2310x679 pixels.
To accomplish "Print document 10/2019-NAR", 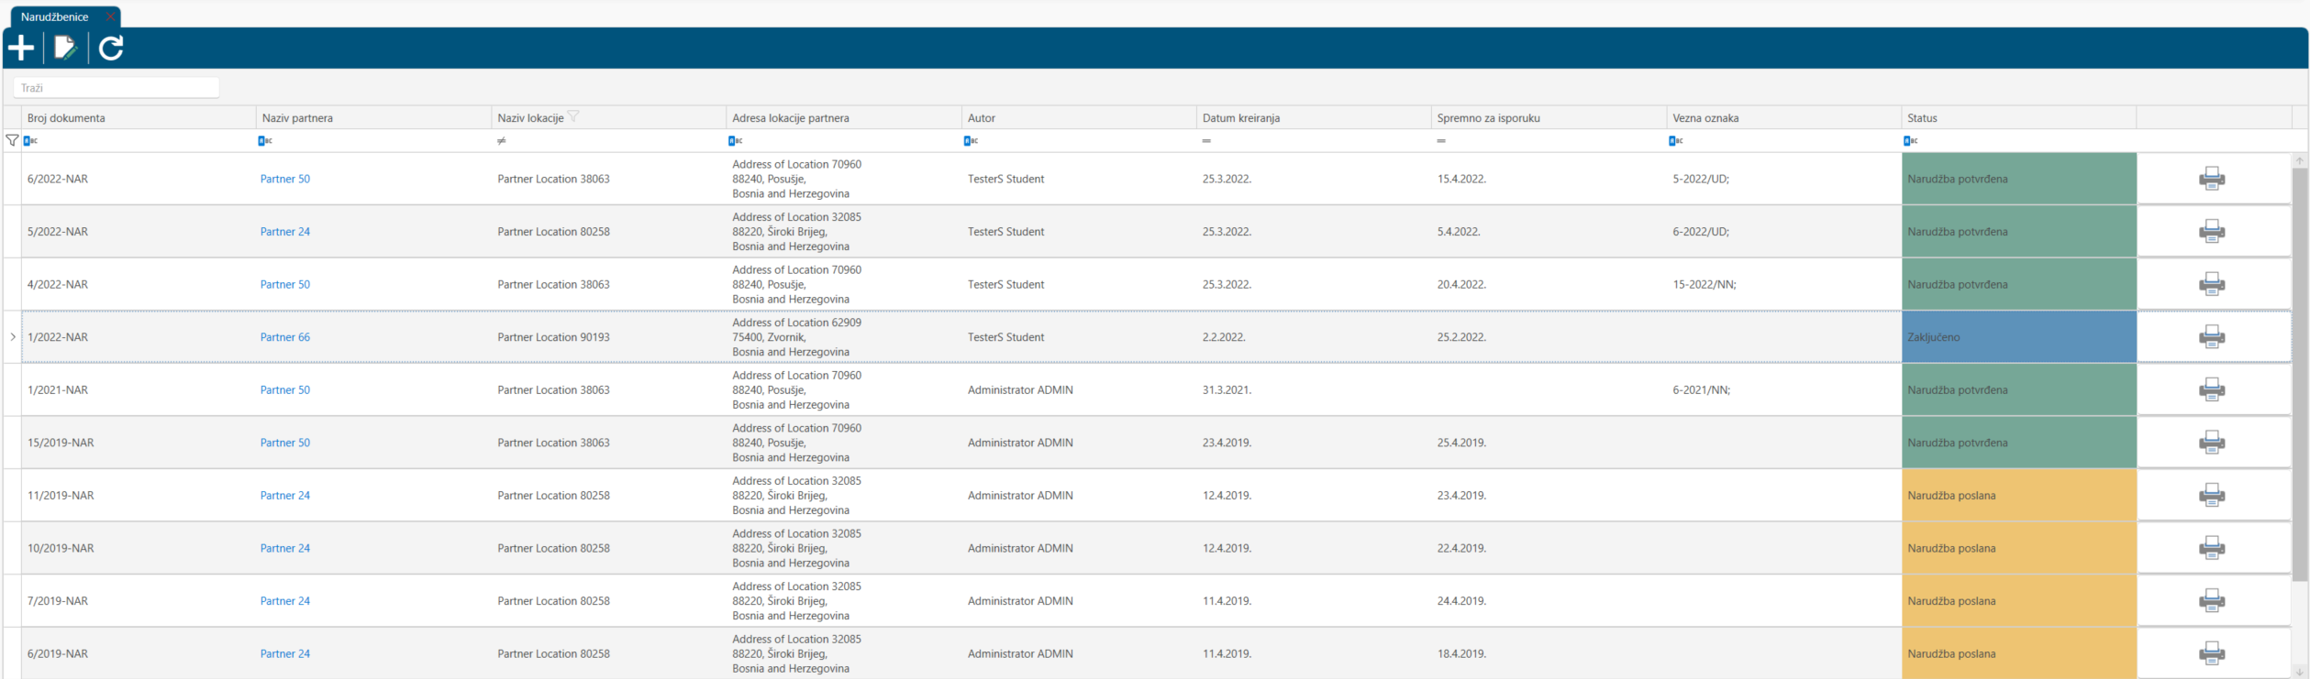I will [x=2211, y=548].
